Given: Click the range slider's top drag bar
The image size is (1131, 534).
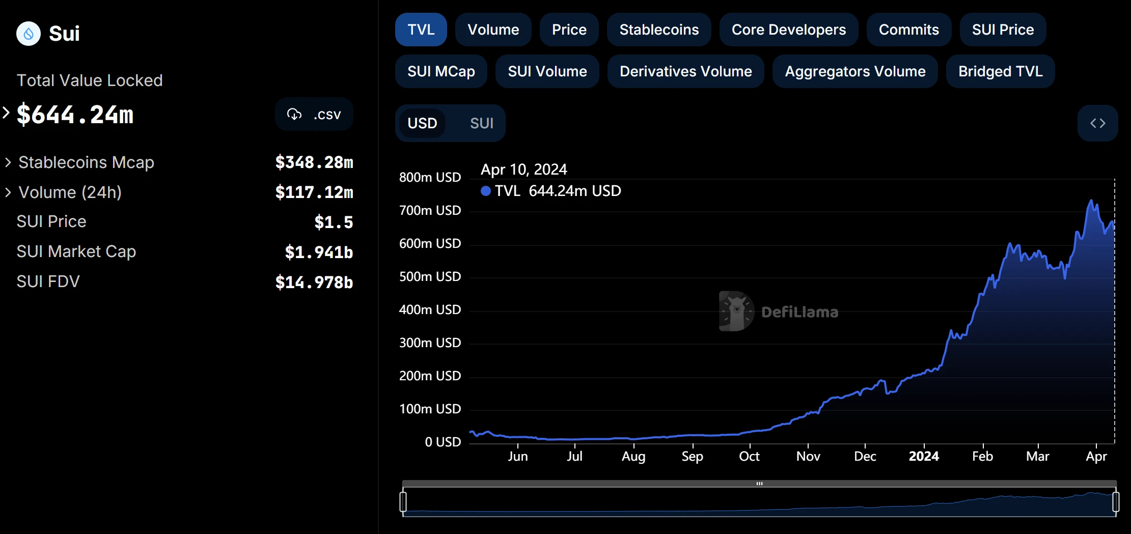Looking at the screenshot, I should coord(759,484).
